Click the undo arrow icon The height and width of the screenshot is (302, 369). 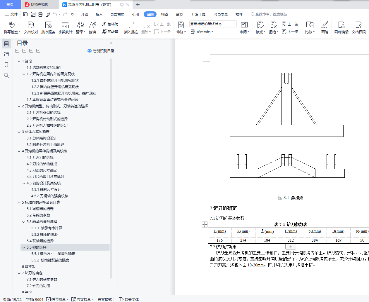tap(55, 14)
